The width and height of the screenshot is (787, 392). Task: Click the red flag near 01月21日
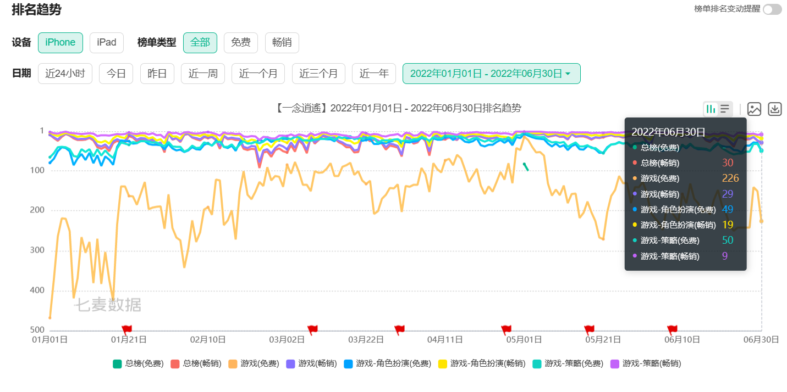pos(126,329)
